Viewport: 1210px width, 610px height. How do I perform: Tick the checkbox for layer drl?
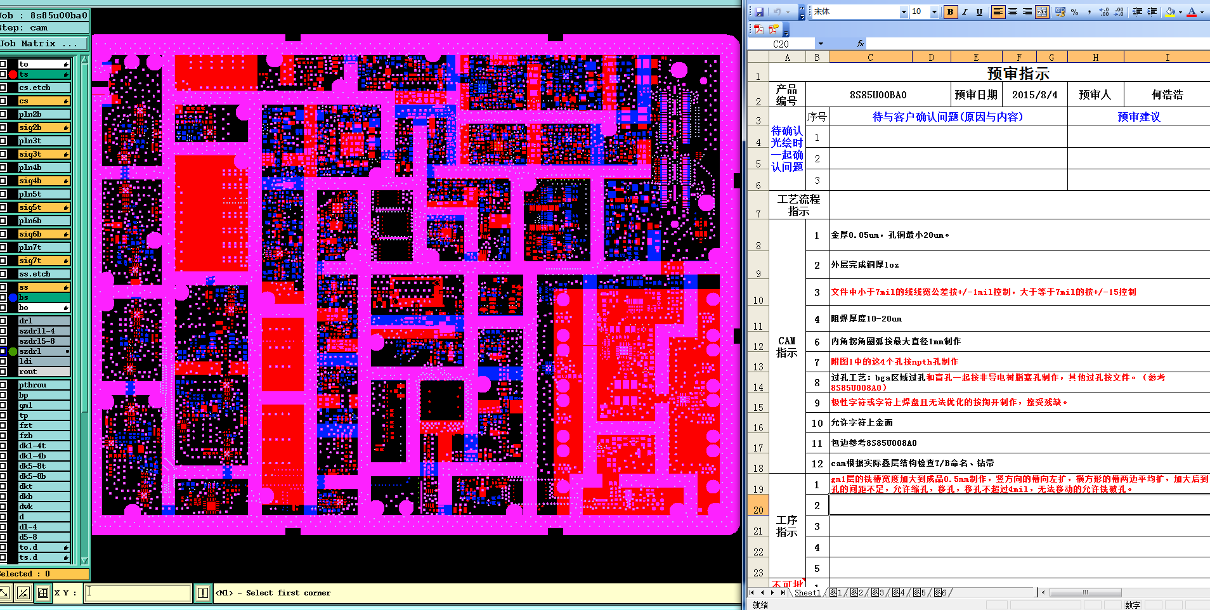(3, 321)
